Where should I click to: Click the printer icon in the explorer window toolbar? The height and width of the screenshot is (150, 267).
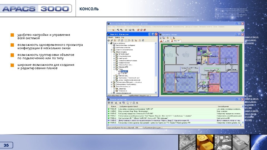(x=122, y=40)
